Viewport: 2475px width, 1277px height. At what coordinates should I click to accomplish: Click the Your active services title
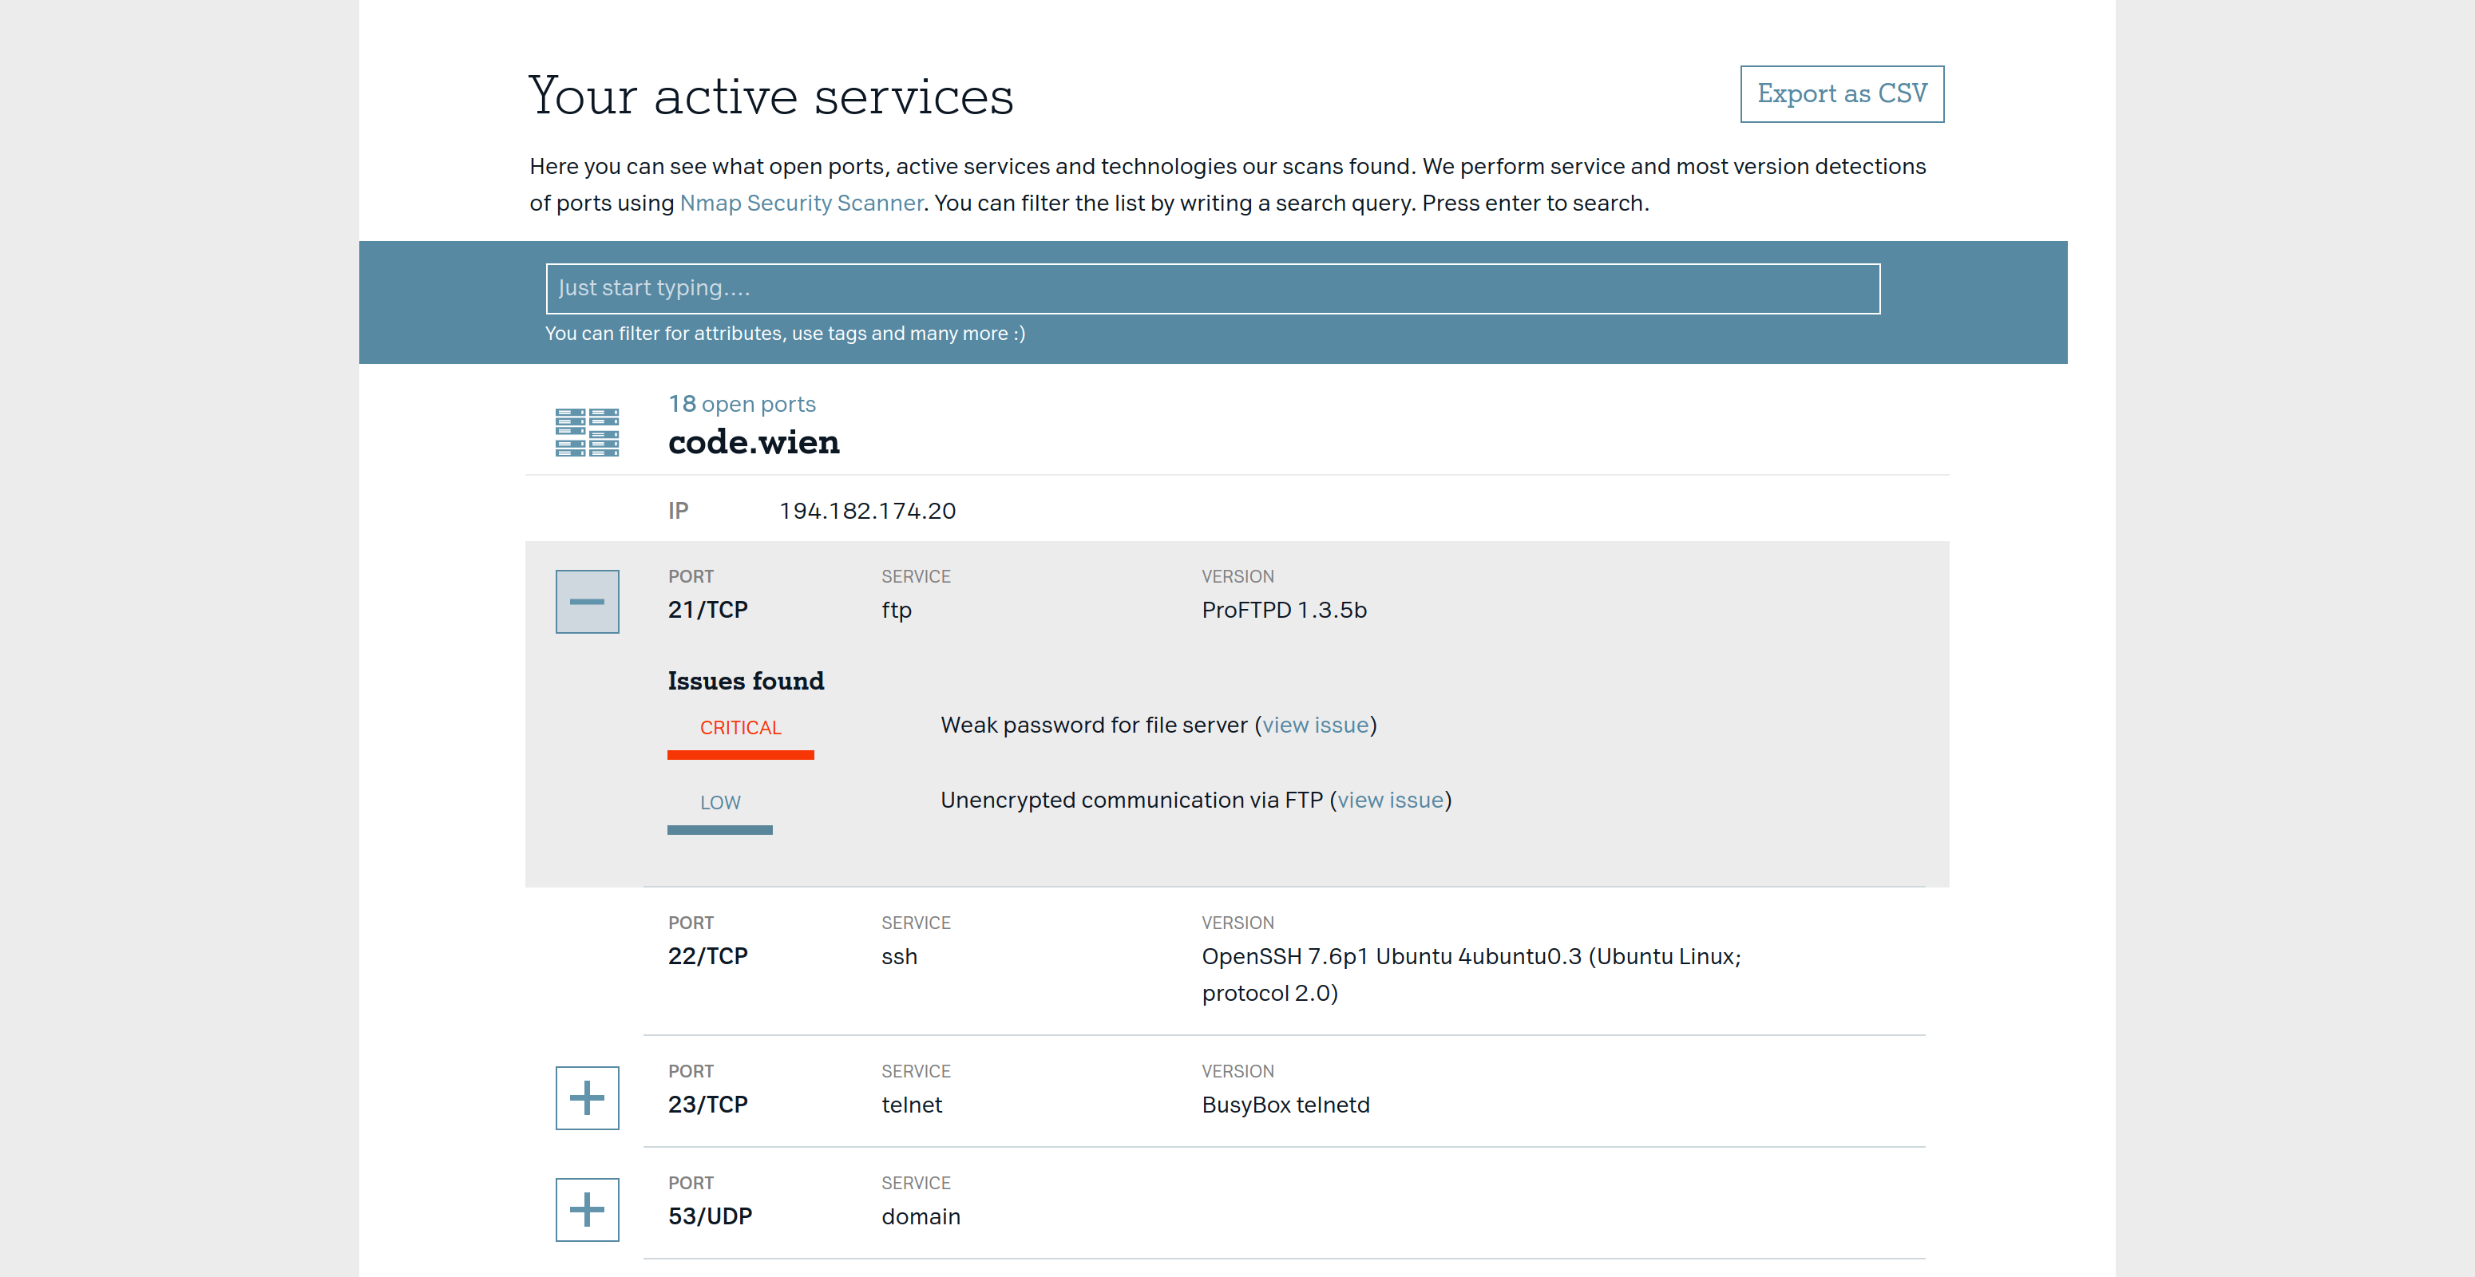pyautogui.click(x=770, y=96)
